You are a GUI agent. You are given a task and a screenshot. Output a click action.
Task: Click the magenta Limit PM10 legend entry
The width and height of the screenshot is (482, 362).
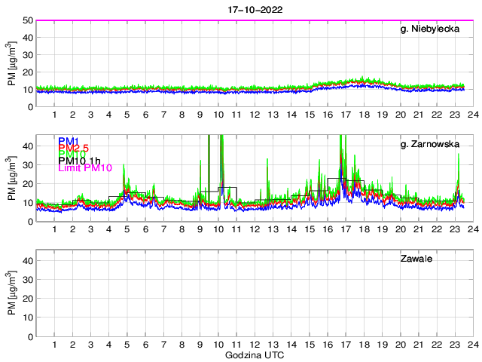[84, 168]
